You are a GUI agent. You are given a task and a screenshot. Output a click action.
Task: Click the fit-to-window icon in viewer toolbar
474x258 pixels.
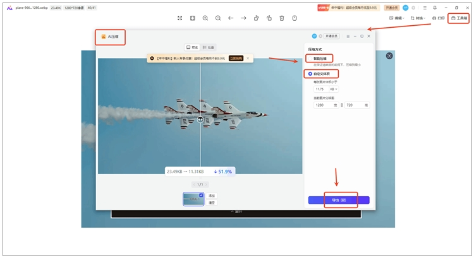click(193, 18)
